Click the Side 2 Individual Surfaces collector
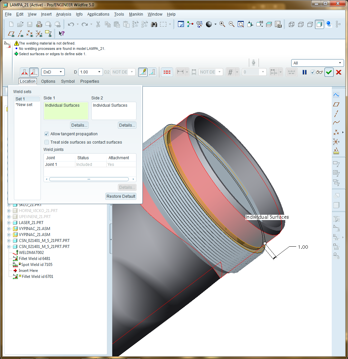Image resolution: width=348 pixels, height=359 pixels. 114,111
